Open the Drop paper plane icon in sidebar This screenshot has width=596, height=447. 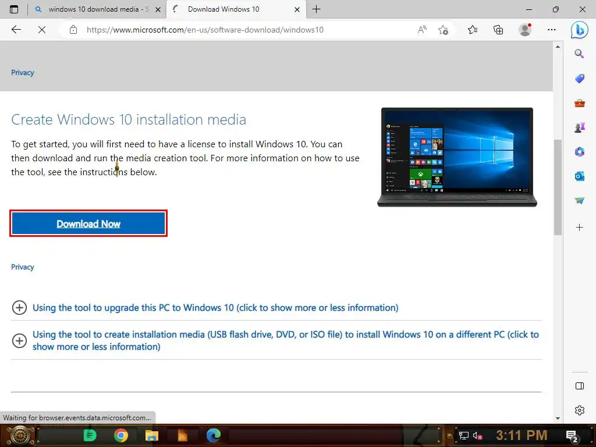[579, 200]
